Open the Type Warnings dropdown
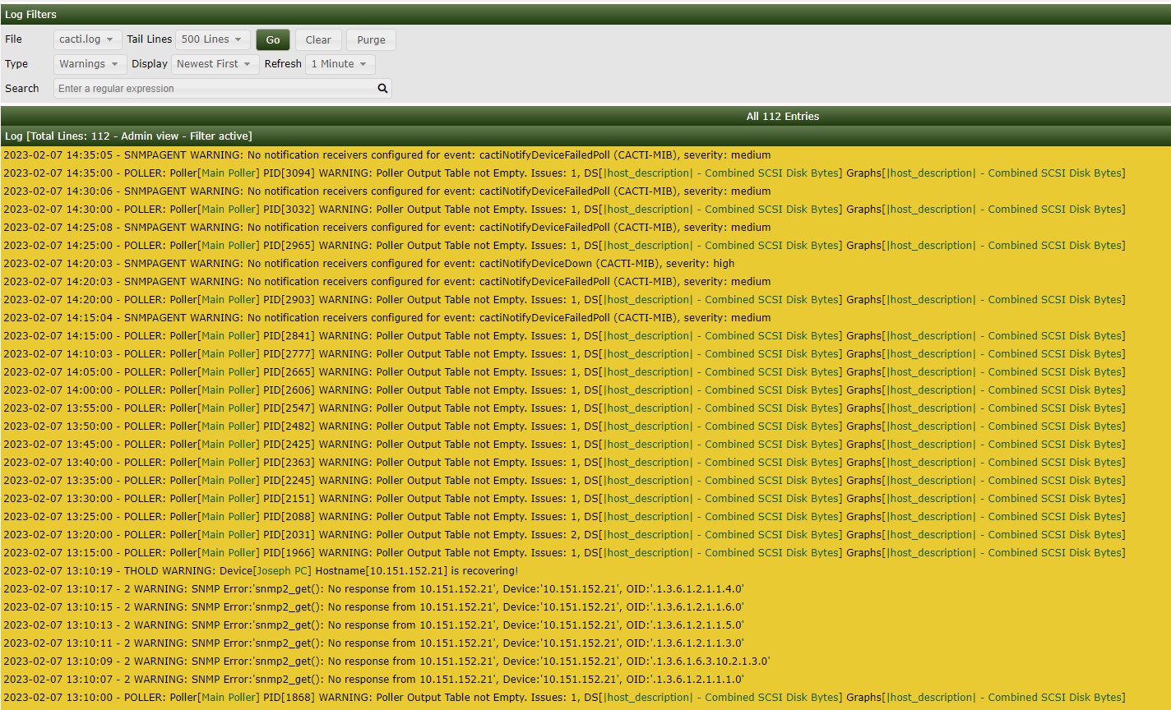 (x=90, y=64)
